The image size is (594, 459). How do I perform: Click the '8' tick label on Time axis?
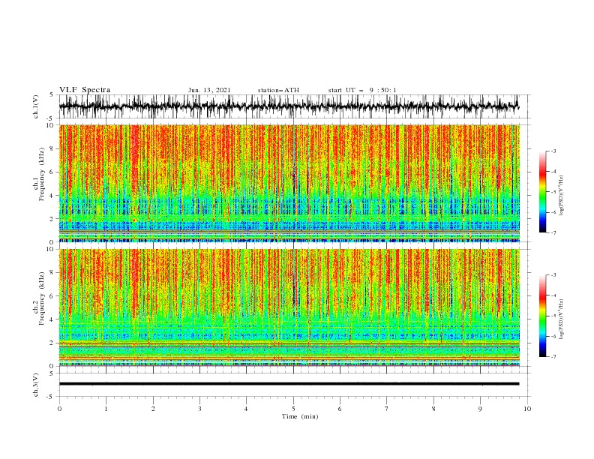click(x=433, y=409)
